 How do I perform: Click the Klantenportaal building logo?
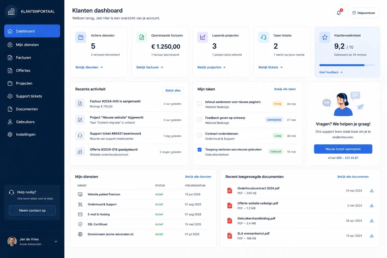coord(11,12)
